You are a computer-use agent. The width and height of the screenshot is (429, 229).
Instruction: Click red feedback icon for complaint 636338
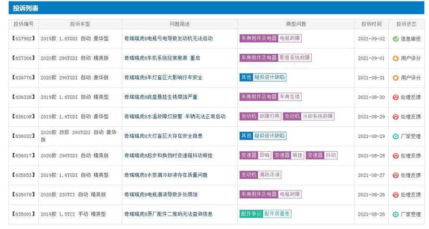395,97
